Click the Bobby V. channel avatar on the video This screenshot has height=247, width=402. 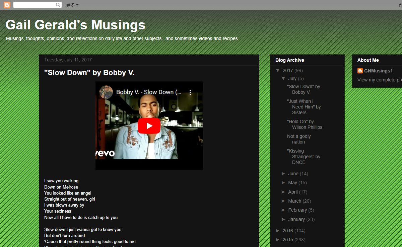(106, 92)
